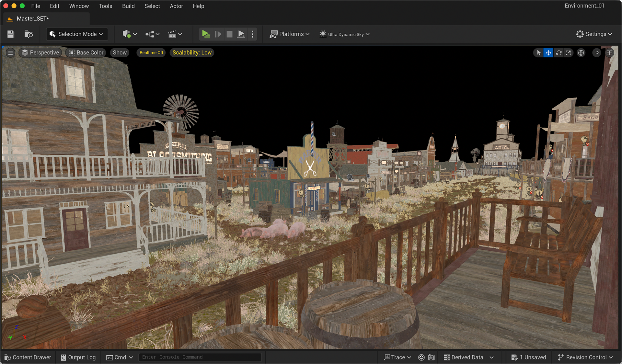This screenshot has height=364, width=622.
Task: Change the Base Color view mode
Action: coord(86,52)
